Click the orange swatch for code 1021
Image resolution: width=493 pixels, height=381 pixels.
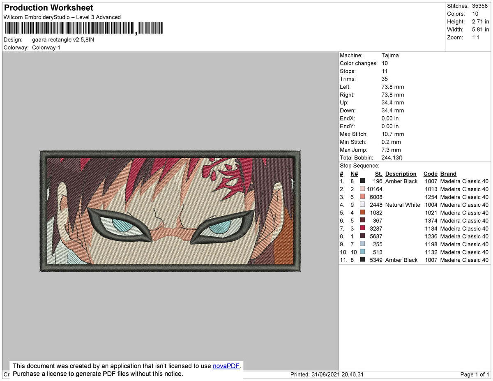pyautogui.click(x=363, y=212)
